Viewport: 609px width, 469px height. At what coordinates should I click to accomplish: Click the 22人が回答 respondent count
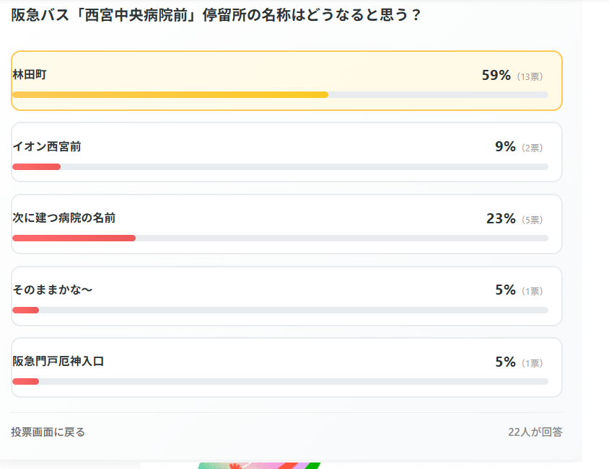pyautogui.click(x=535, y=432)
